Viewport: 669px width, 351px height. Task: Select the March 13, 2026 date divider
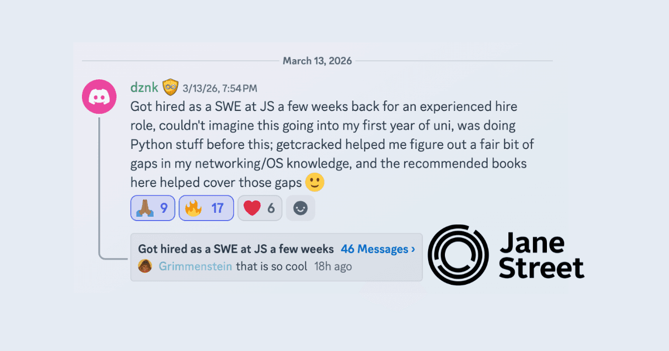pyautogui.click(x=318, y=61)
